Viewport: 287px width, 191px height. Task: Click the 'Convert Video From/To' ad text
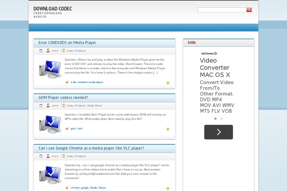click(x=217, y=85)
